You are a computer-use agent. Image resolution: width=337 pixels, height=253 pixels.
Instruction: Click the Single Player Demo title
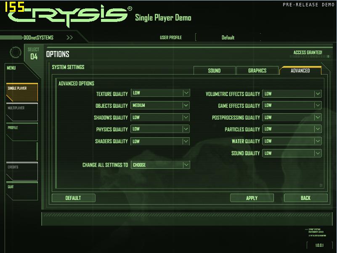tap(163, 18)
